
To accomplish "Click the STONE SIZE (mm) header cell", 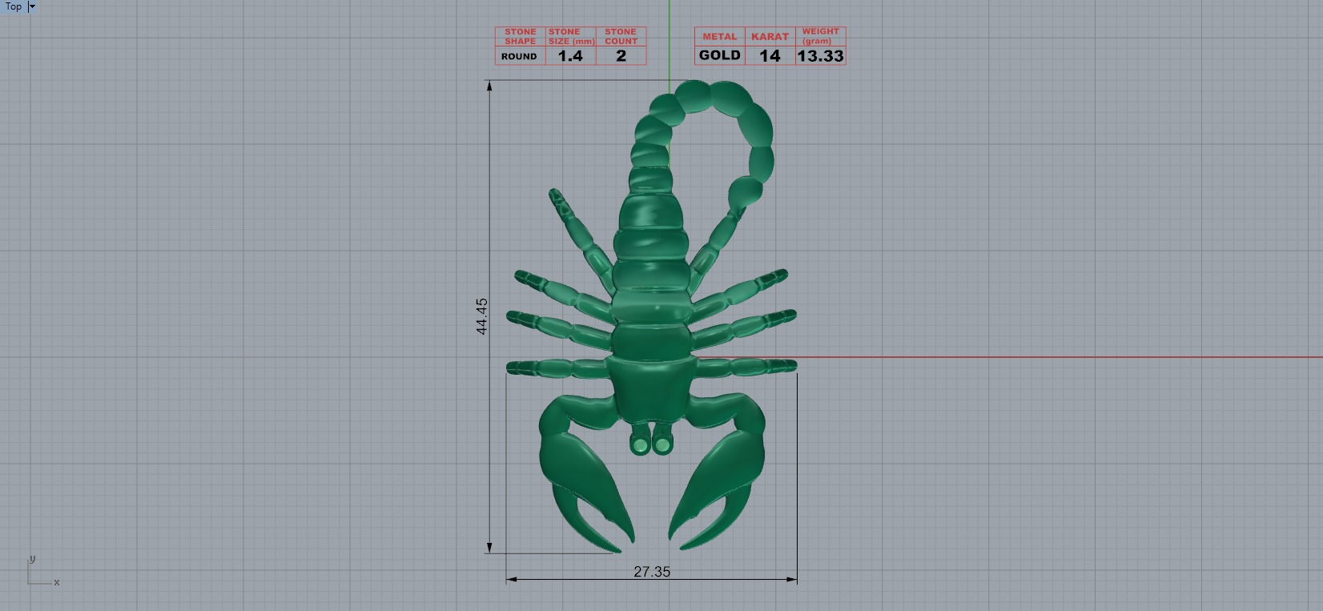I will tap(571, 37).
